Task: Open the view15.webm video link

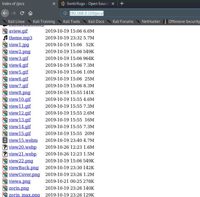Action: [23, 140]
